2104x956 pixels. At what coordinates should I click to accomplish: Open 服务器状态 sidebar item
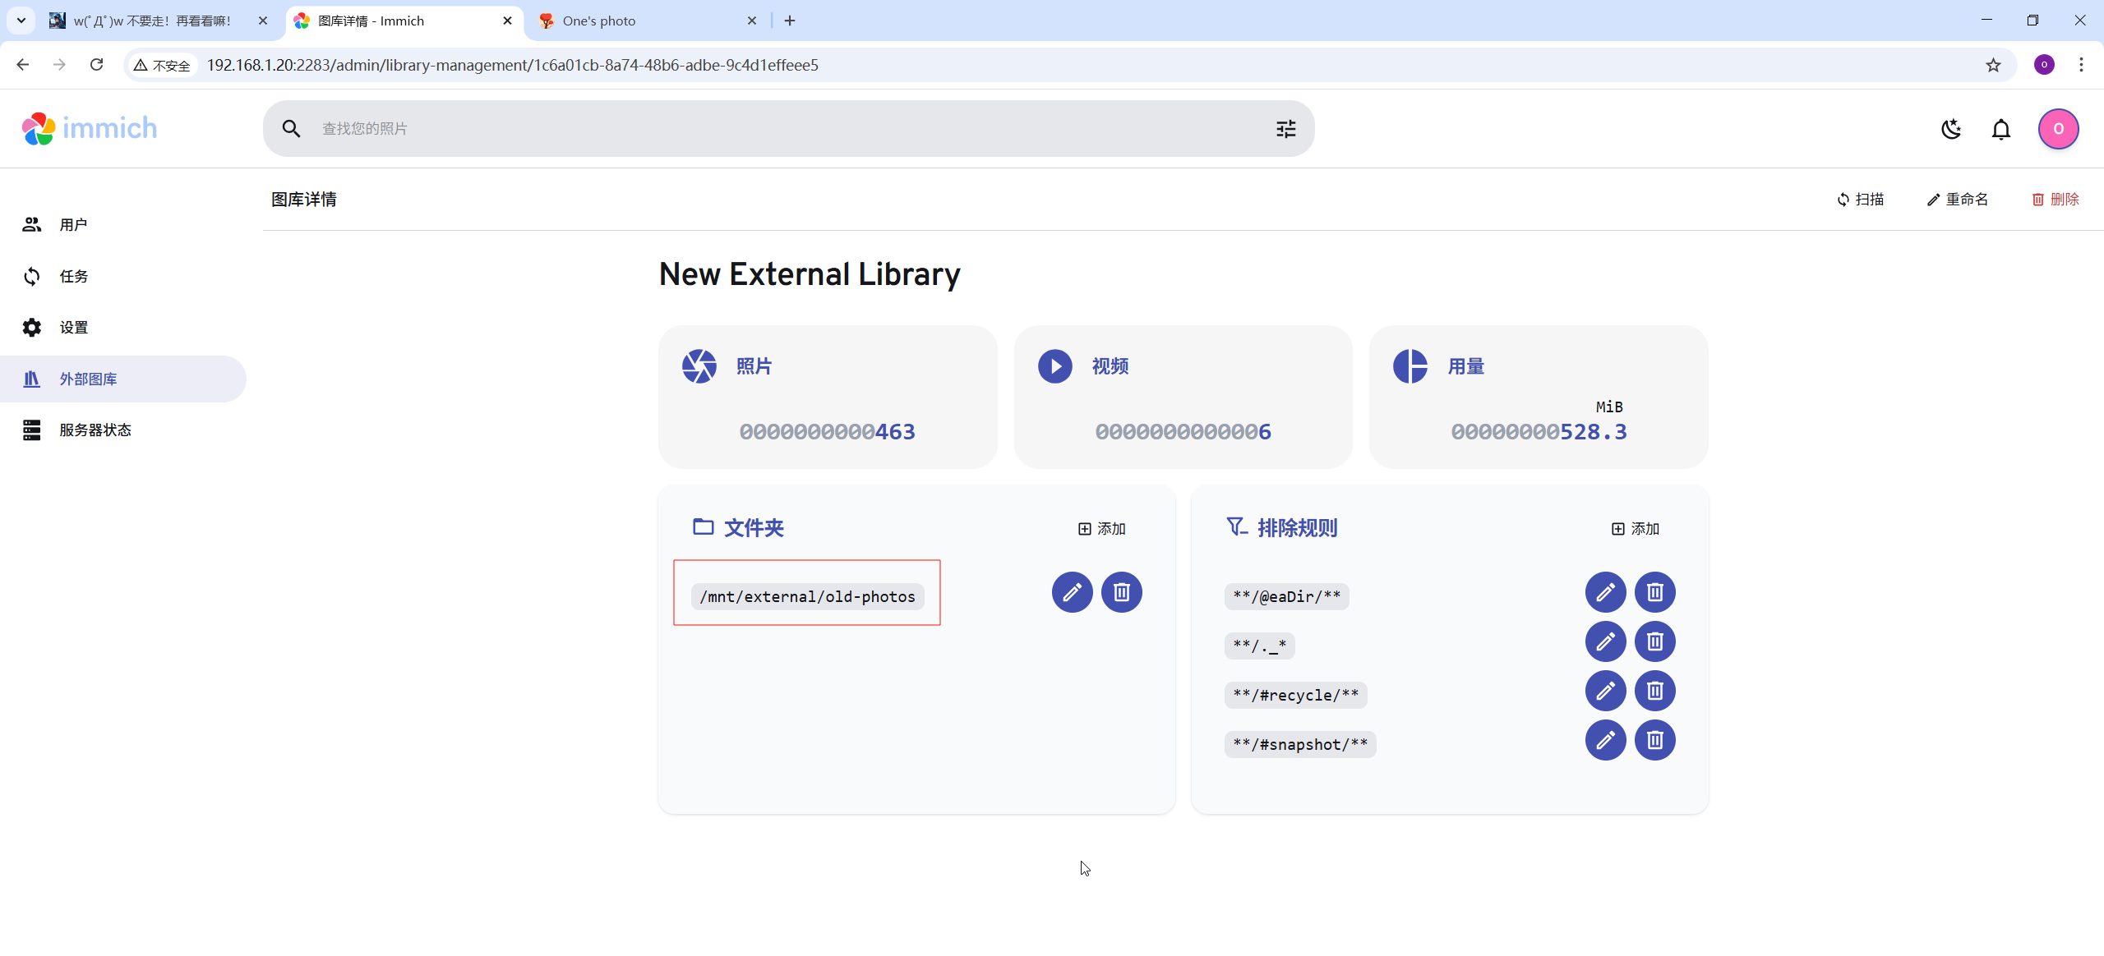(95, 430)
